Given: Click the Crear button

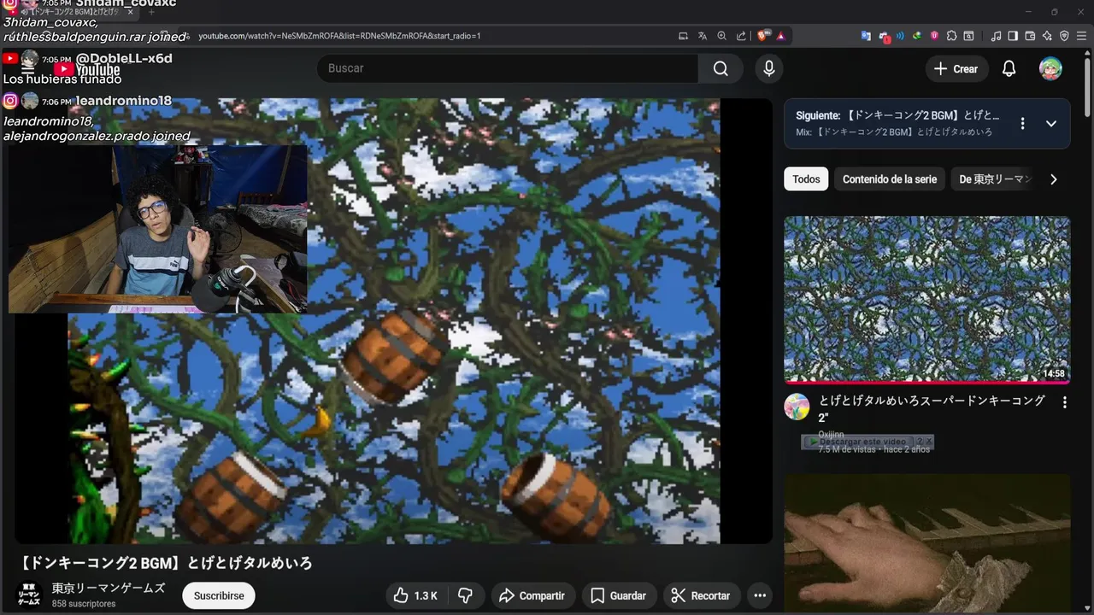Looking at the screenshot, I should pyautogui.click(x=956, y=69).
